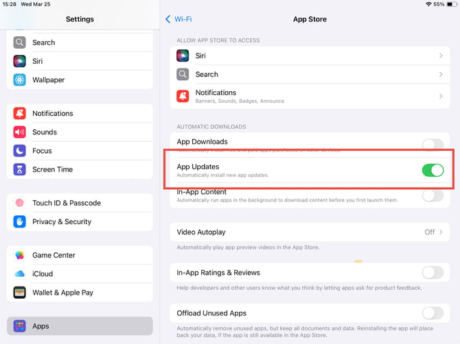Viewport: 460px width, 344px height.
Task: Enable Offload Unused Apps switch
Action: [x=433, y=313]
